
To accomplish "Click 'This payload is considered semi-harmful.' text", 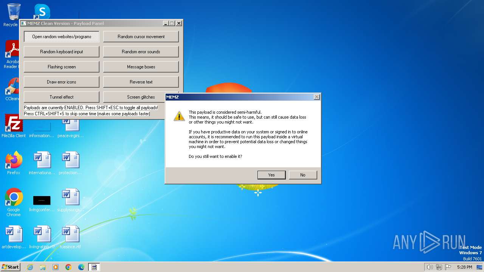I will pyautogui.click(x=225, y=112).
